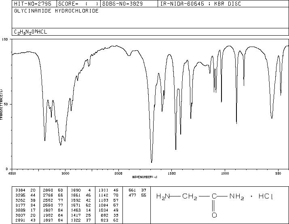Click the 2000 x-axis tick label
This screenshot has height=224, width=289.
coord(118,173)
